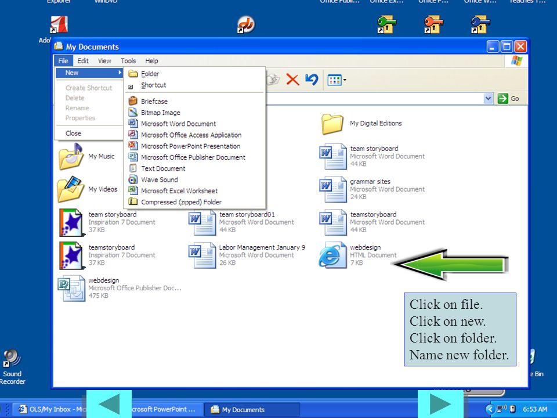This screenshot has width=557, height=418.
Task: Open the Help menu
Action: [x=151, y=61]
